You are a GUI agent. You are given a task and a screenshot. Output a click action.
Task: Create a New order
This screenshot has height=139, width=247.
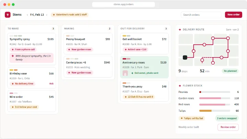[234, 15]
